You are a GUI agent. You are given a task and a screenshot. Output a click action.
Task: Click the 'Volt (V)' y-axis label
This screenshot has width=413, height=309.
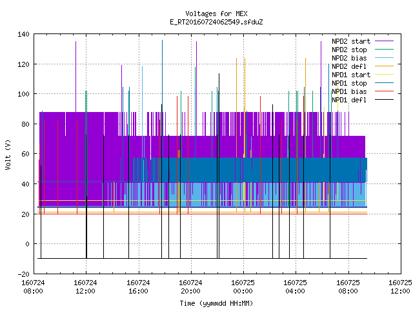click(8, 154)
